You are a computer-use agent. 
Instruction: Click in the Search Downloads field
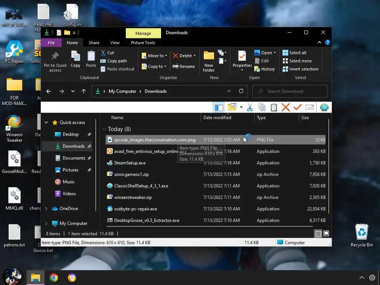click(x=290, y=91)
